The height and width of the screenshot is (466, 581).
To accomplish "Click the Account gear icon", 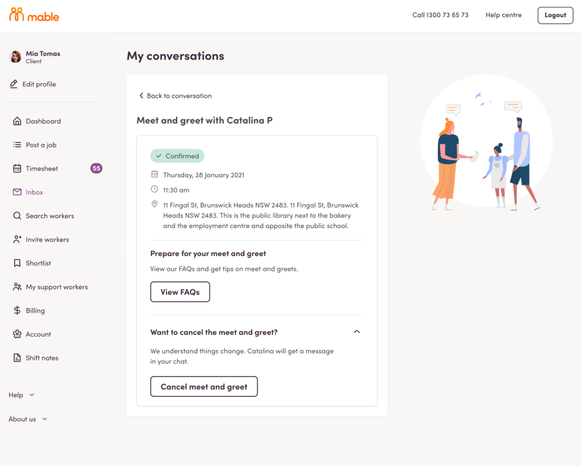I will pos(17,334).
